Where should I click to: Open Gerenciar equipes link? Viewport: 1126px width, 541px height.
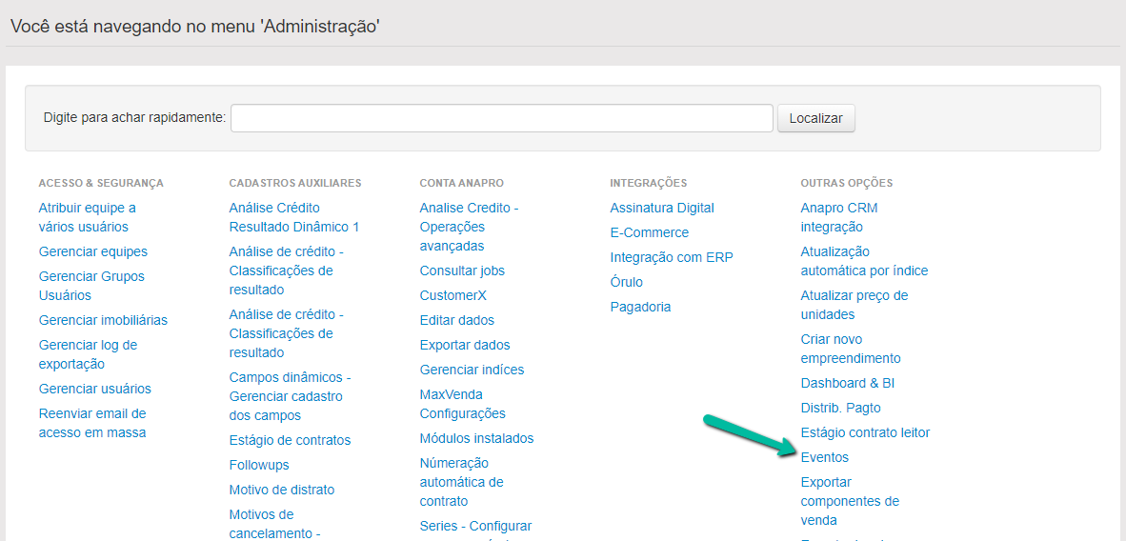[93, 251]
